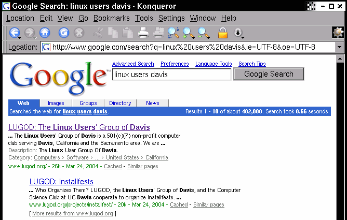Follow the Advanced Search link
The image size is (347, 220).
pos(133,64)
